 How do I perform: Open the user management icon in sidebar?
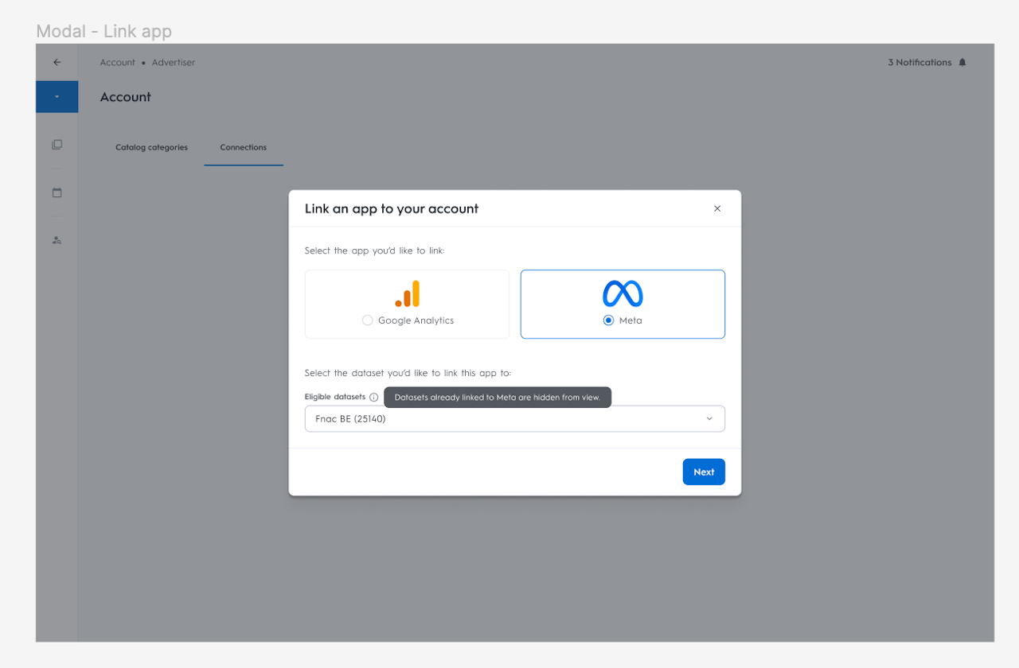[x=57, y=239]
